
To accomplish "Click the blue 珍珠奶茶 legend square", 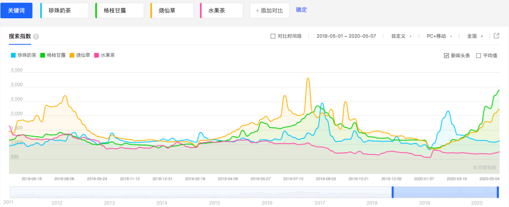I will point(13,55).
